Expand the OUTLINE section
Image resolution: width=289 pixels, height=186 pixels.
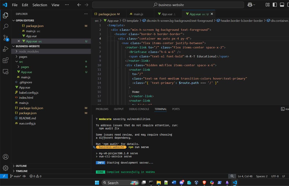(21, 166)
